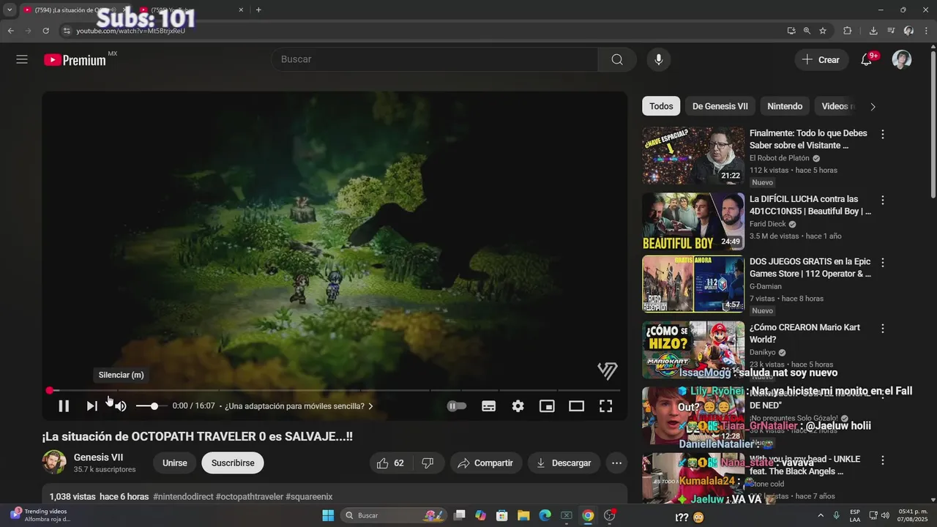
Task: Enter full screen mode
Action: point(606,406)
